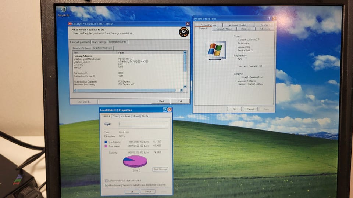This screenshot has width=353, height=198.
Task: Switch to the Graphics Software sub-tab
Action: click(x=82, y=48)
